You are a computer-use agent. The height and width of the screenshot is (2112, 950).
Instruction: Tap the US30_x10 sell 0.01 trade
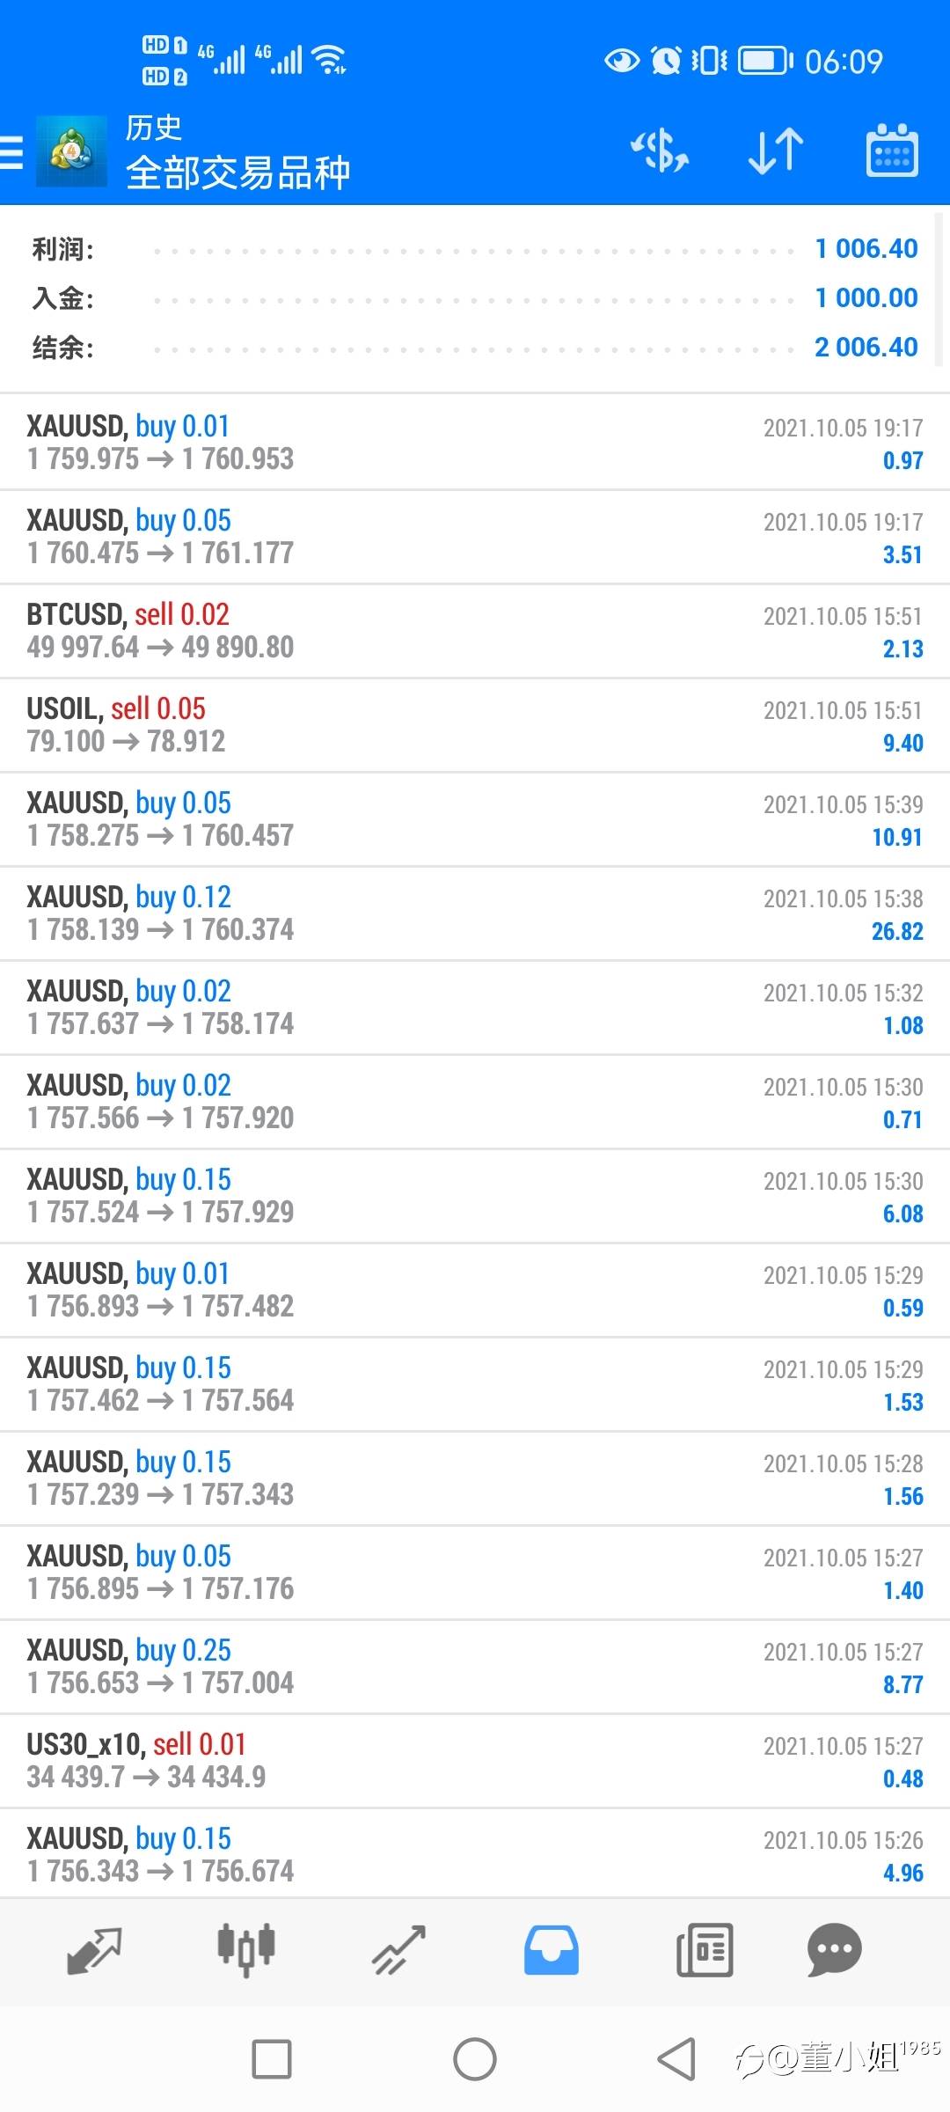pos(475,1761)
